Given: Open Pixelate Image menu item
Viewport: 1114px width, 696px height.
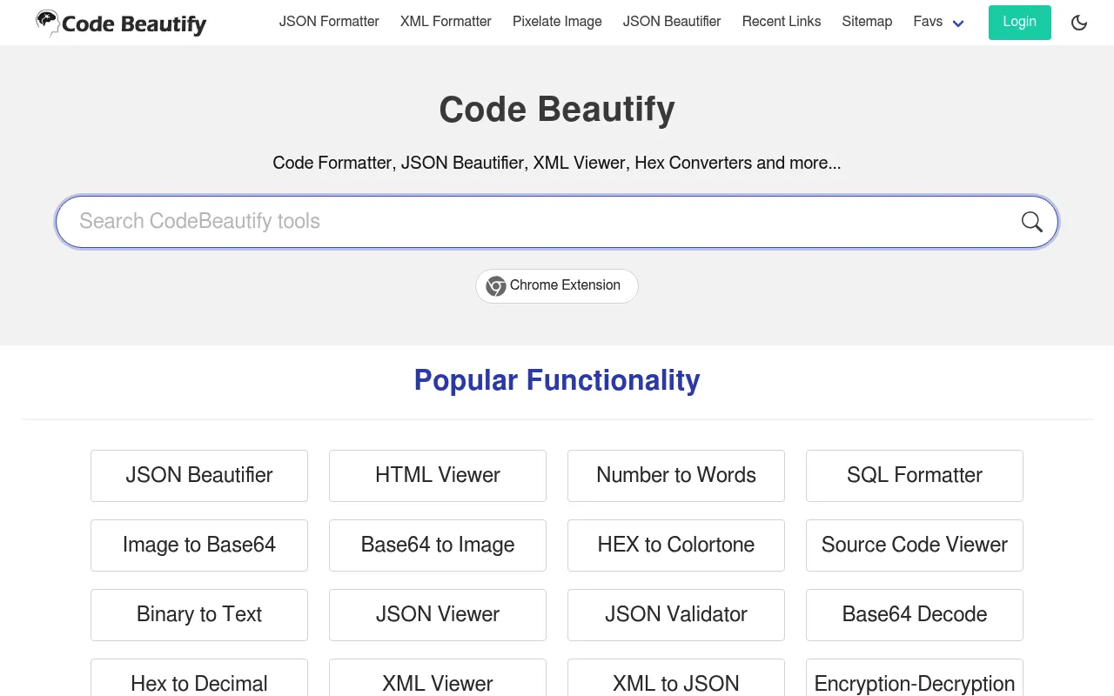Looking at the screenshot, I should tap(557, 22).
